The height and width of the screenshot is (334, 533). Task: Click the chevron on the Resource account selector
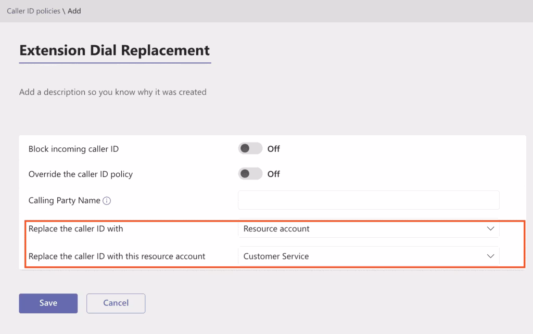[x=490, y=228]
